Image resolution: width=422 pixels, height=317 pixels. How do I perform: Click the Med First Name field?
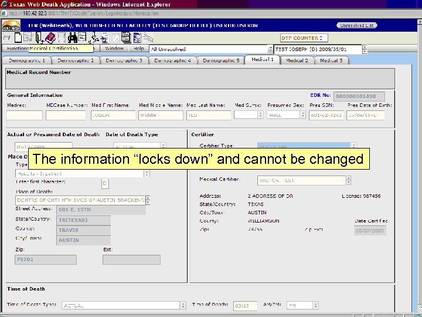click(x=113, y=115)
